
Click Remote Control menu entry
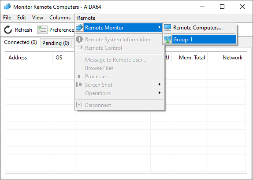(x=119, y=48)
